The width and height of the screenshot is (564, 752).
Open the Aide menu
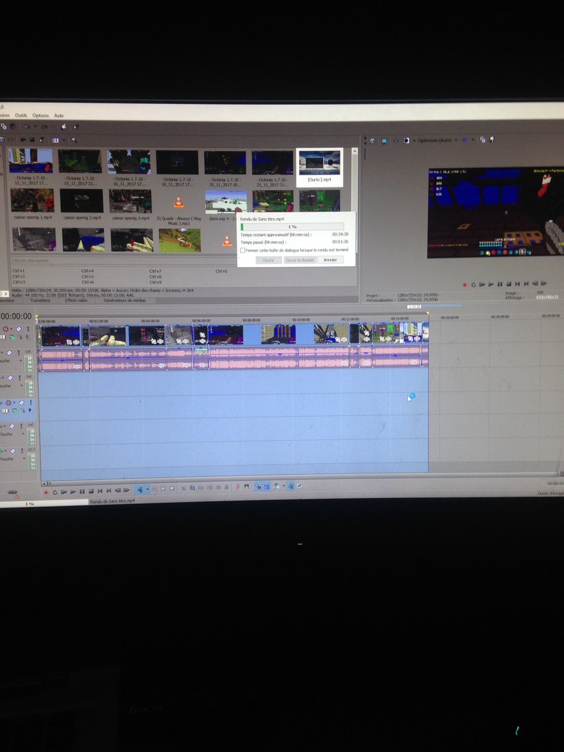tap(59, 115)
